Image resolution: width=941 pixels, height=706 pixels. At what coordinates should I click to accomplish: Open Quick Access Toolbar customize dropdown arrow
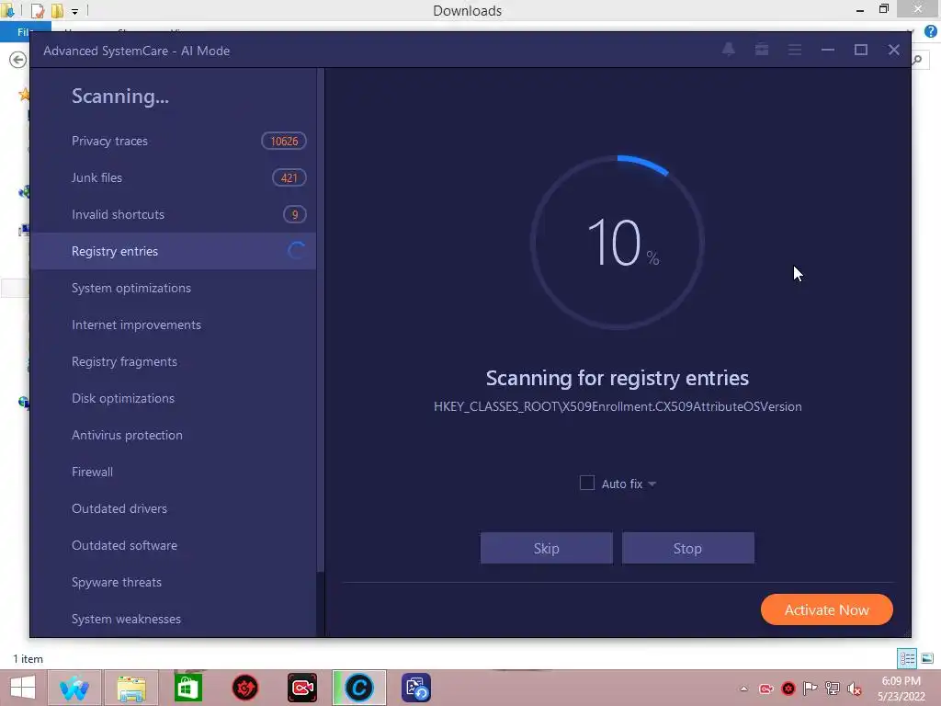[x=75, y=11]
